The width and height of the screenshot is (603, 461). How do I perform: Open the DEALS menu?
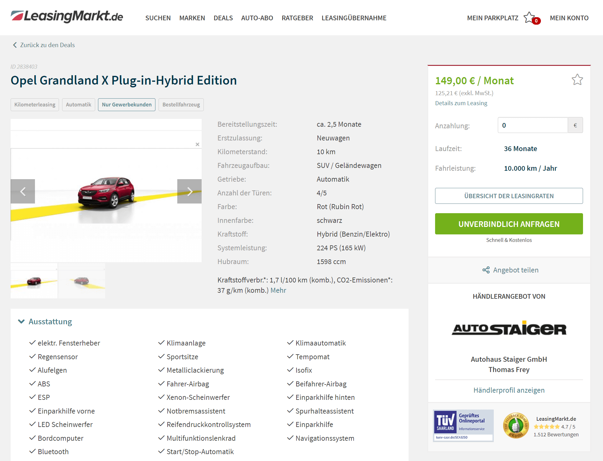coord(223,18)
